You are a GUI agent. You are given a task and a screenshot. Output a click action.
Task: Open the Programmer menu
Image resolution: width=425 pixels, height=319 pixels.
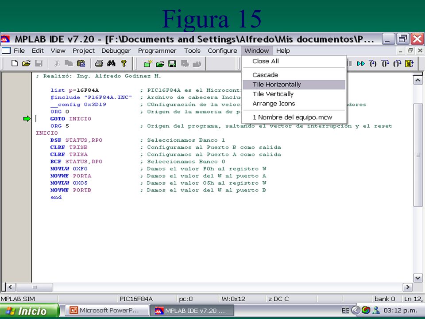(157, 51)
